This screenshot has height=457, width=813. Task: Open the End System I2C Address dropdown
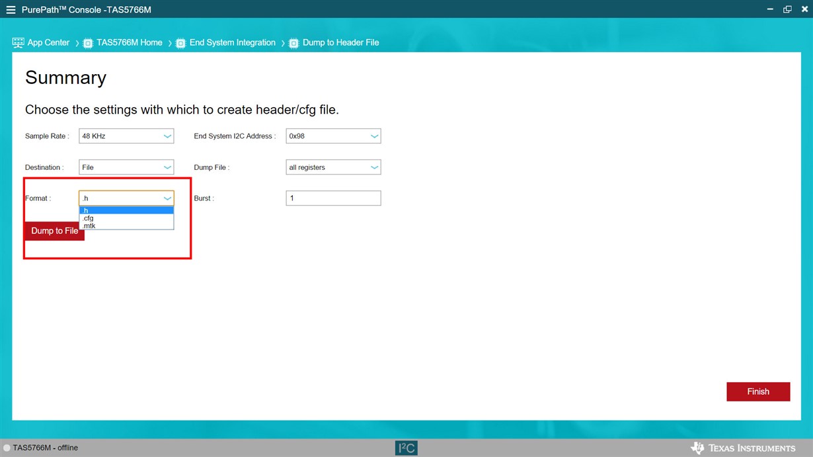334,136
